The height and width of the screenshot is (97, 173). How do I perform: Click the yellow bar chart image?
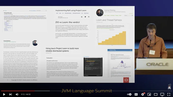click(111, 38)
